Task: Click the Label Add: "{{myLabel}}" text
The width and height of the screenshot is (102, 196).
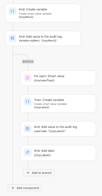Action: coord(50,131)
